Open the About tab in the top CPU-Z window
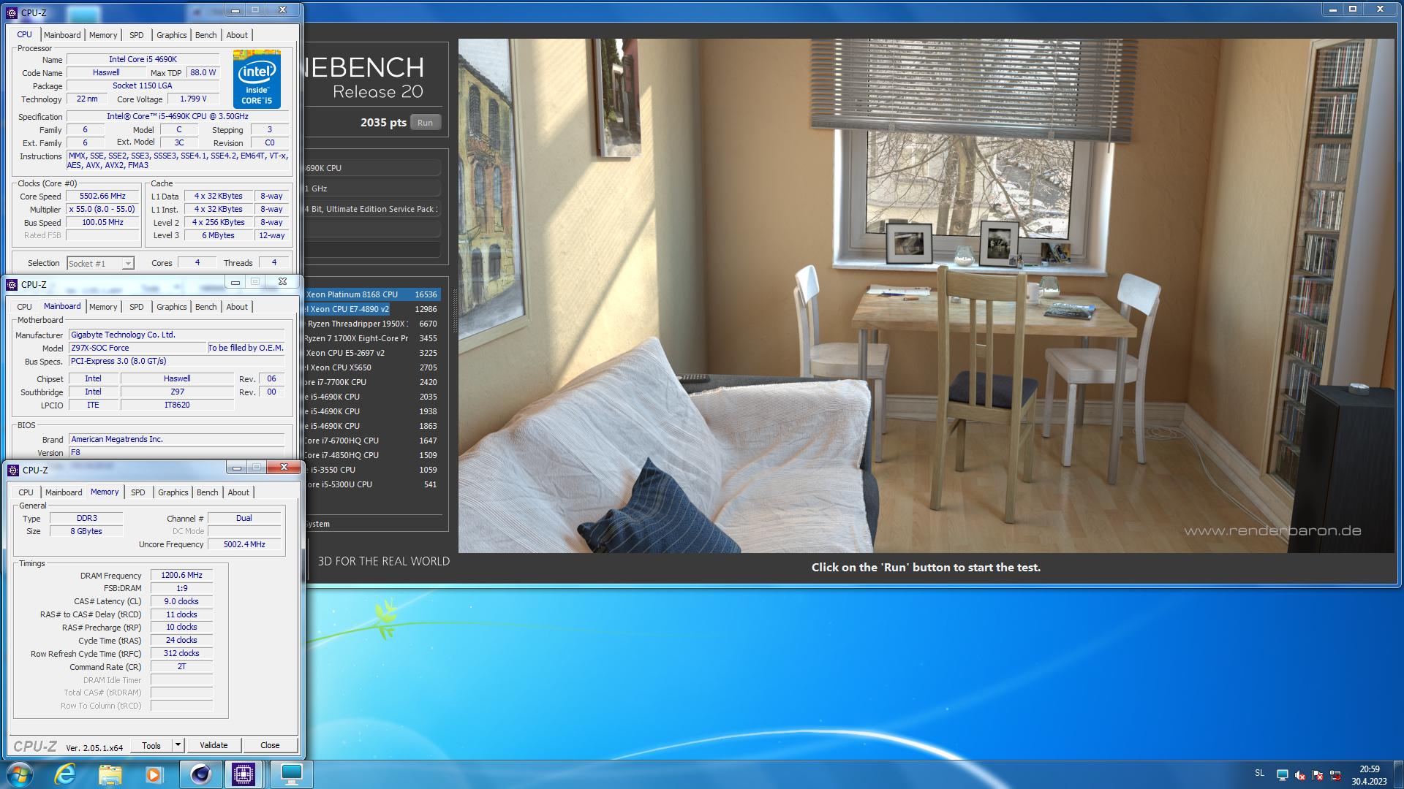This screenshot has height=789, width=1404. click(237, 35)
